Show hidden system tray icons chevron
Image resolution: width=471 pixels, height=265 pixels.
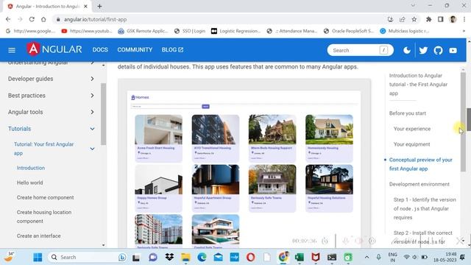click(366, 257)
